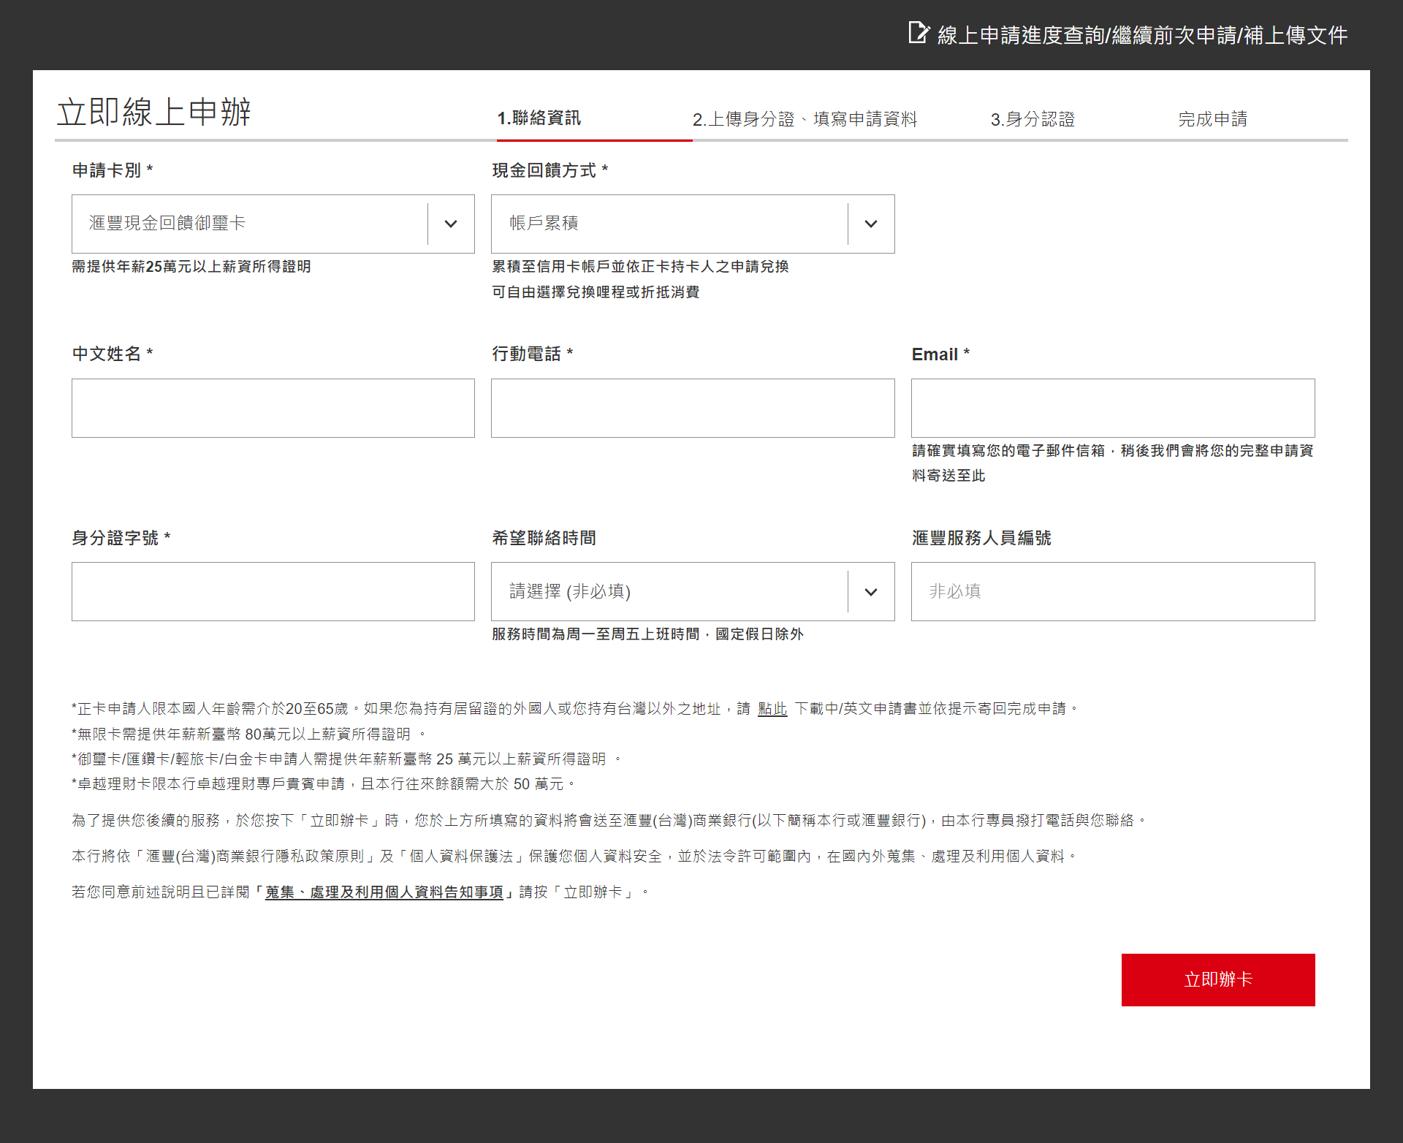Click the 為了提供您後續的服務 paragraph
This screenshot has height=1143, width=1403.
609,821
